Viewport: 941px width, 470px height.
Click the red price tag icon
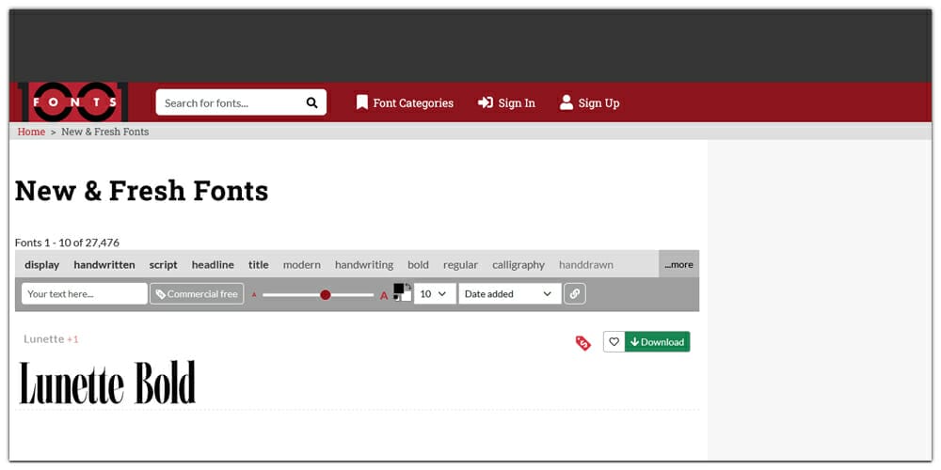[x=582, y=343]
